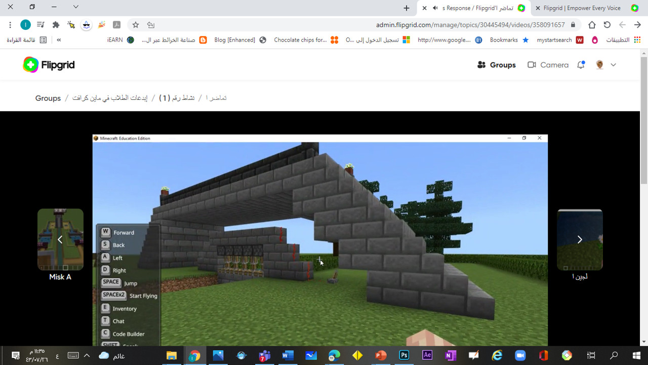Open the Bookmarks folder

pos(509,40)
